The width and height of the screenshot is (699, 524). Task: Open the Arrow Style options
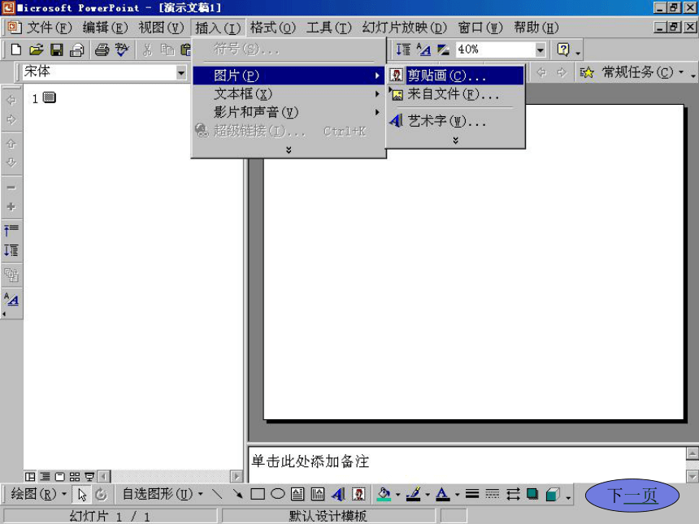(513, 494)
